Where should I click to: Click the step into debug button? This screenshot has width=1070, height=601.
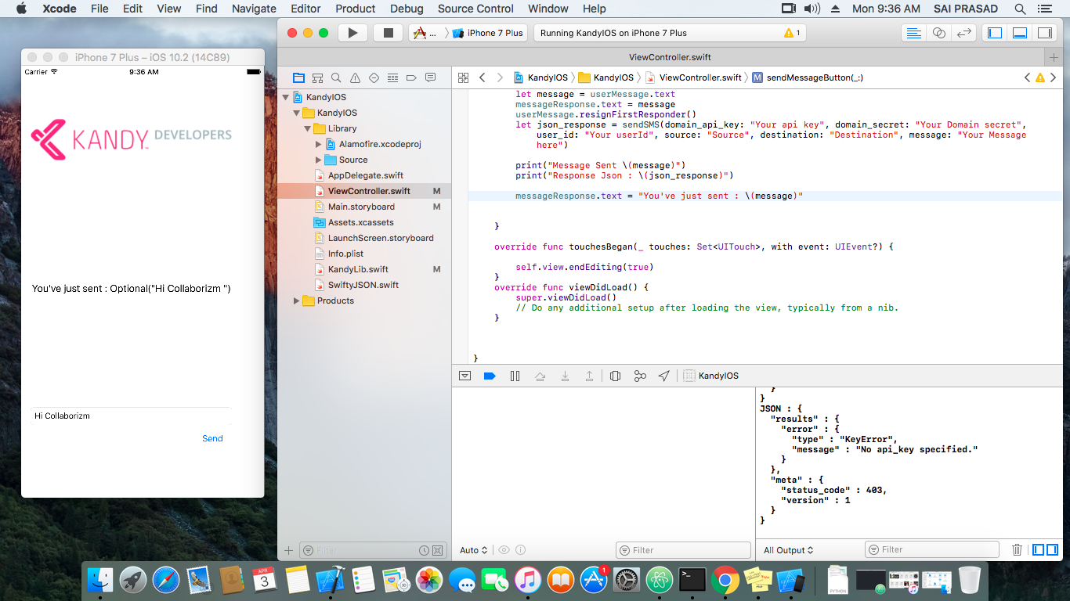coord(565,376)
